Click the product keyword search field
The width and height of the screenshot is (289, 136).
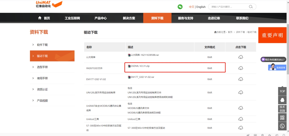pos(228,7)
